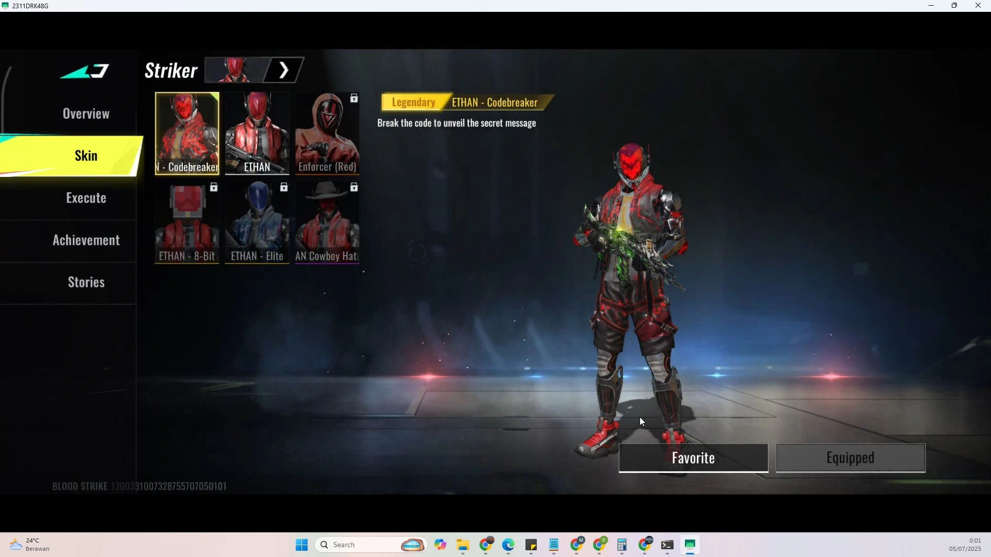Click lock icon on ETHAN - Elite skin

[284, 188]
